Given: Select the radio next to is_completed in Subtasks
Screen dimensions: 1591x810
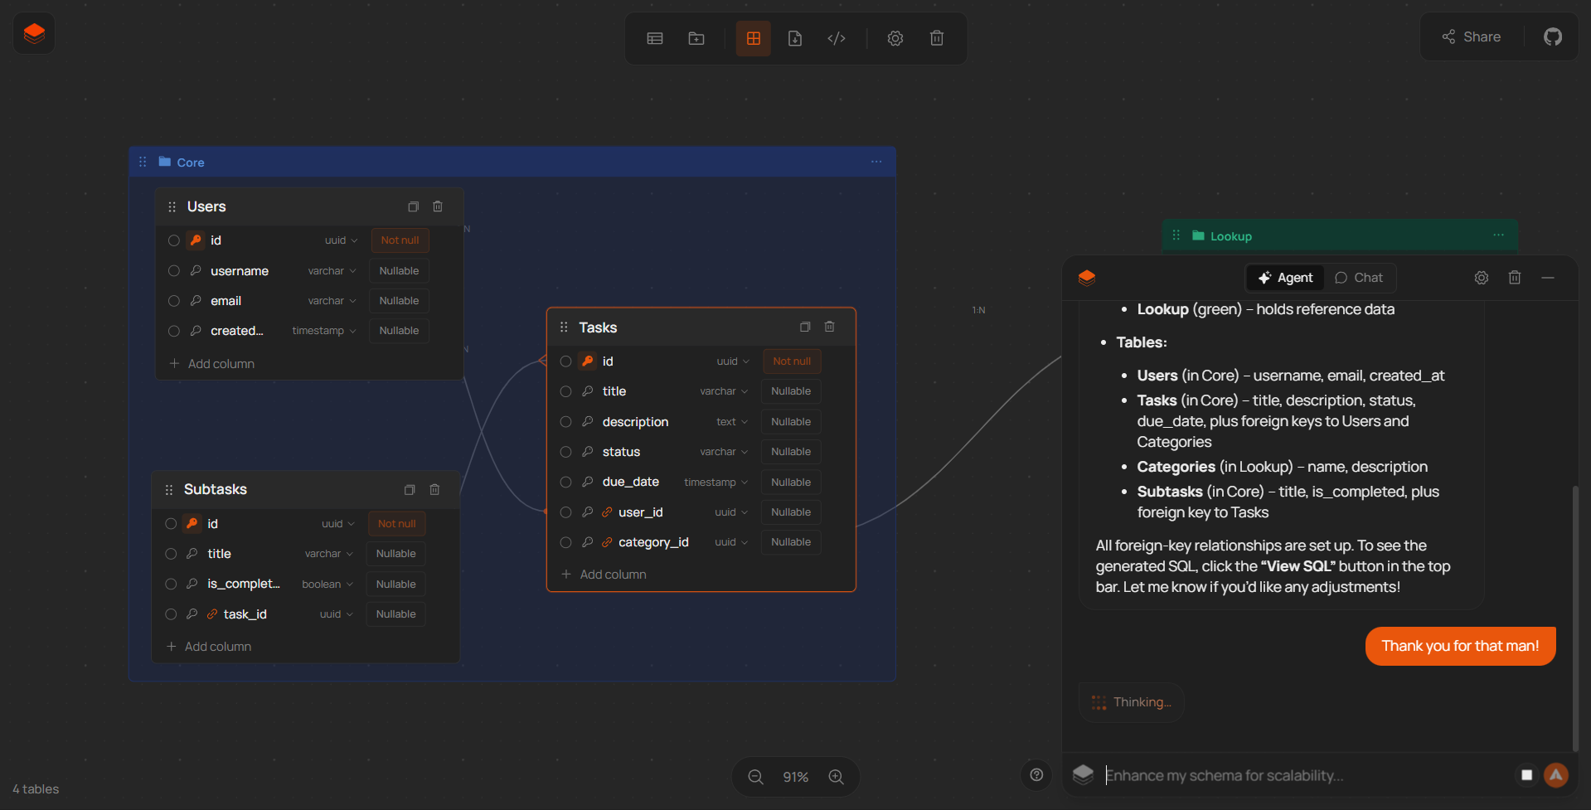Looking at the screenshot, I should coord(171,584).
